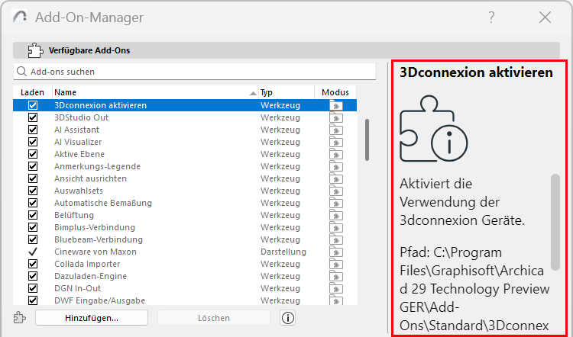Click Modus folder icon for Collada Importer
This screenshot has width=573, height=337.
[336, 264]
